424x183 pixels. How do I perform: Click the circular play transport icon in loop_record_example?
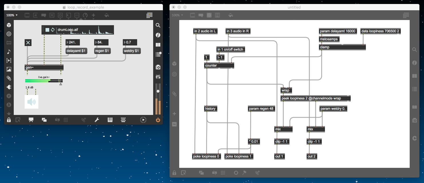click(143, 120)
